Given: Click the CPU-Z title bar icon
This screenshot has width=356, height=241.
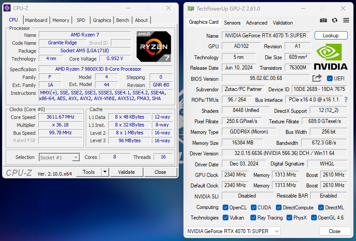Looking at the screenshot, I should [x=7, y=8].
